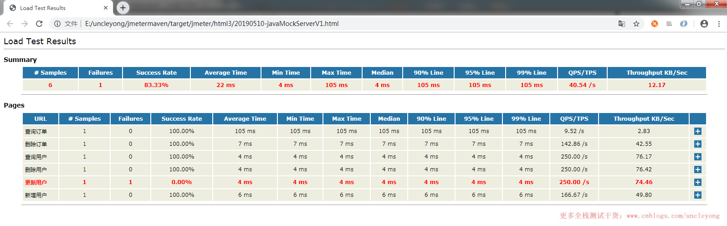Expand details for the 查询订单 row
Image resolution: width=727 pixels, height=226 pixels.
(697, 131)
